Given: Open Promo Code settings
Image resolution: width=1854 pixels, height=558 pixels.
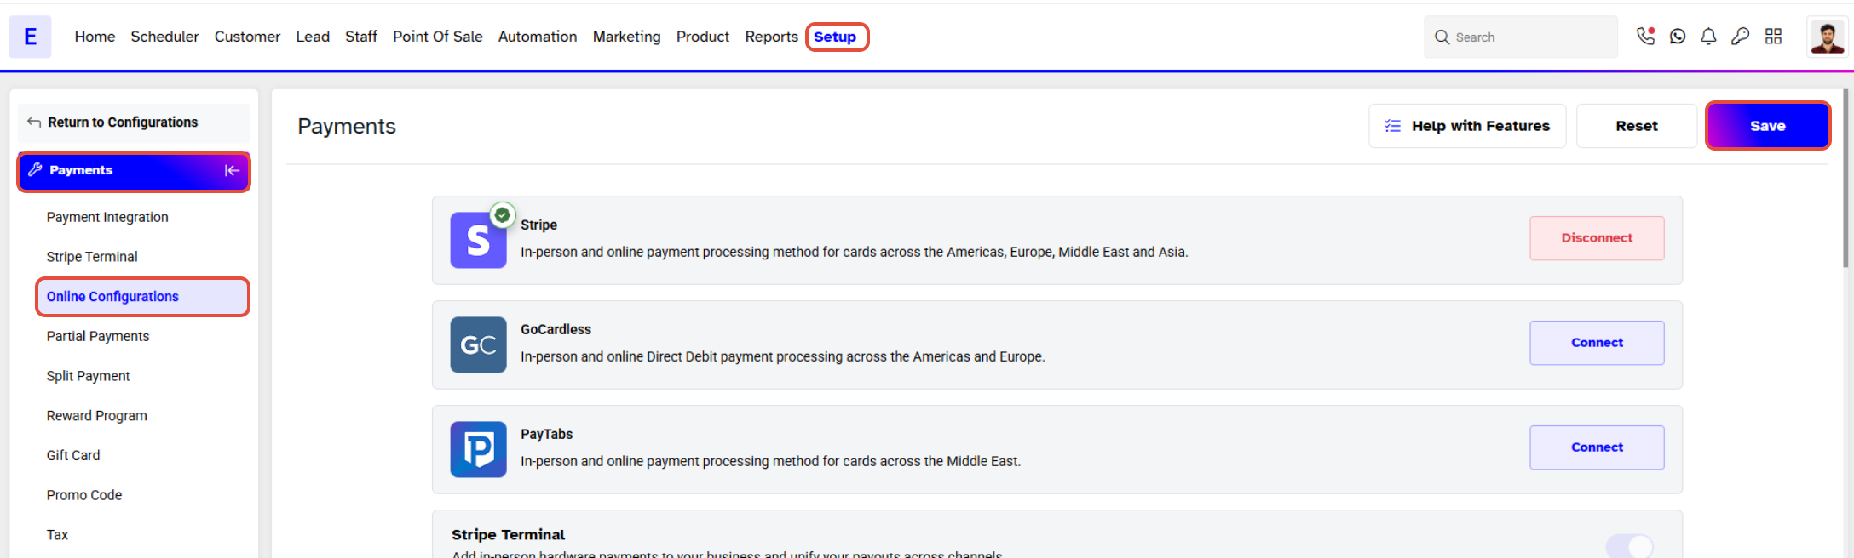Looking at the screenshot, I should tap(84, 495).
